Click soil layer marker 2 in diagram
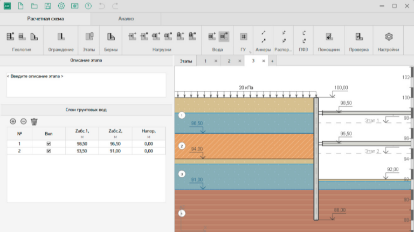This screenshot has width=414, height=232. pos(182,146)
